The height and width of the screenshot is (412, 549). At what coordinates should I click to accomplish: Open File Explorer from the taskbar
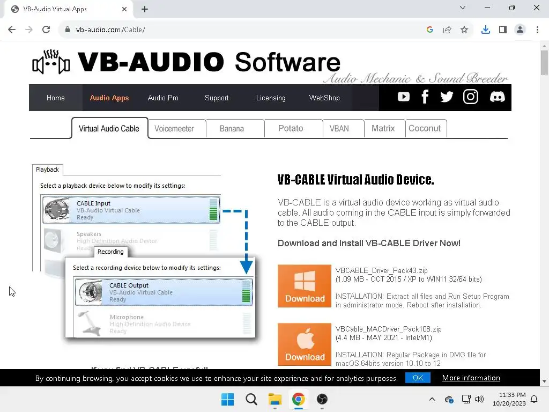pyautogui.click(x=275, y=399)
